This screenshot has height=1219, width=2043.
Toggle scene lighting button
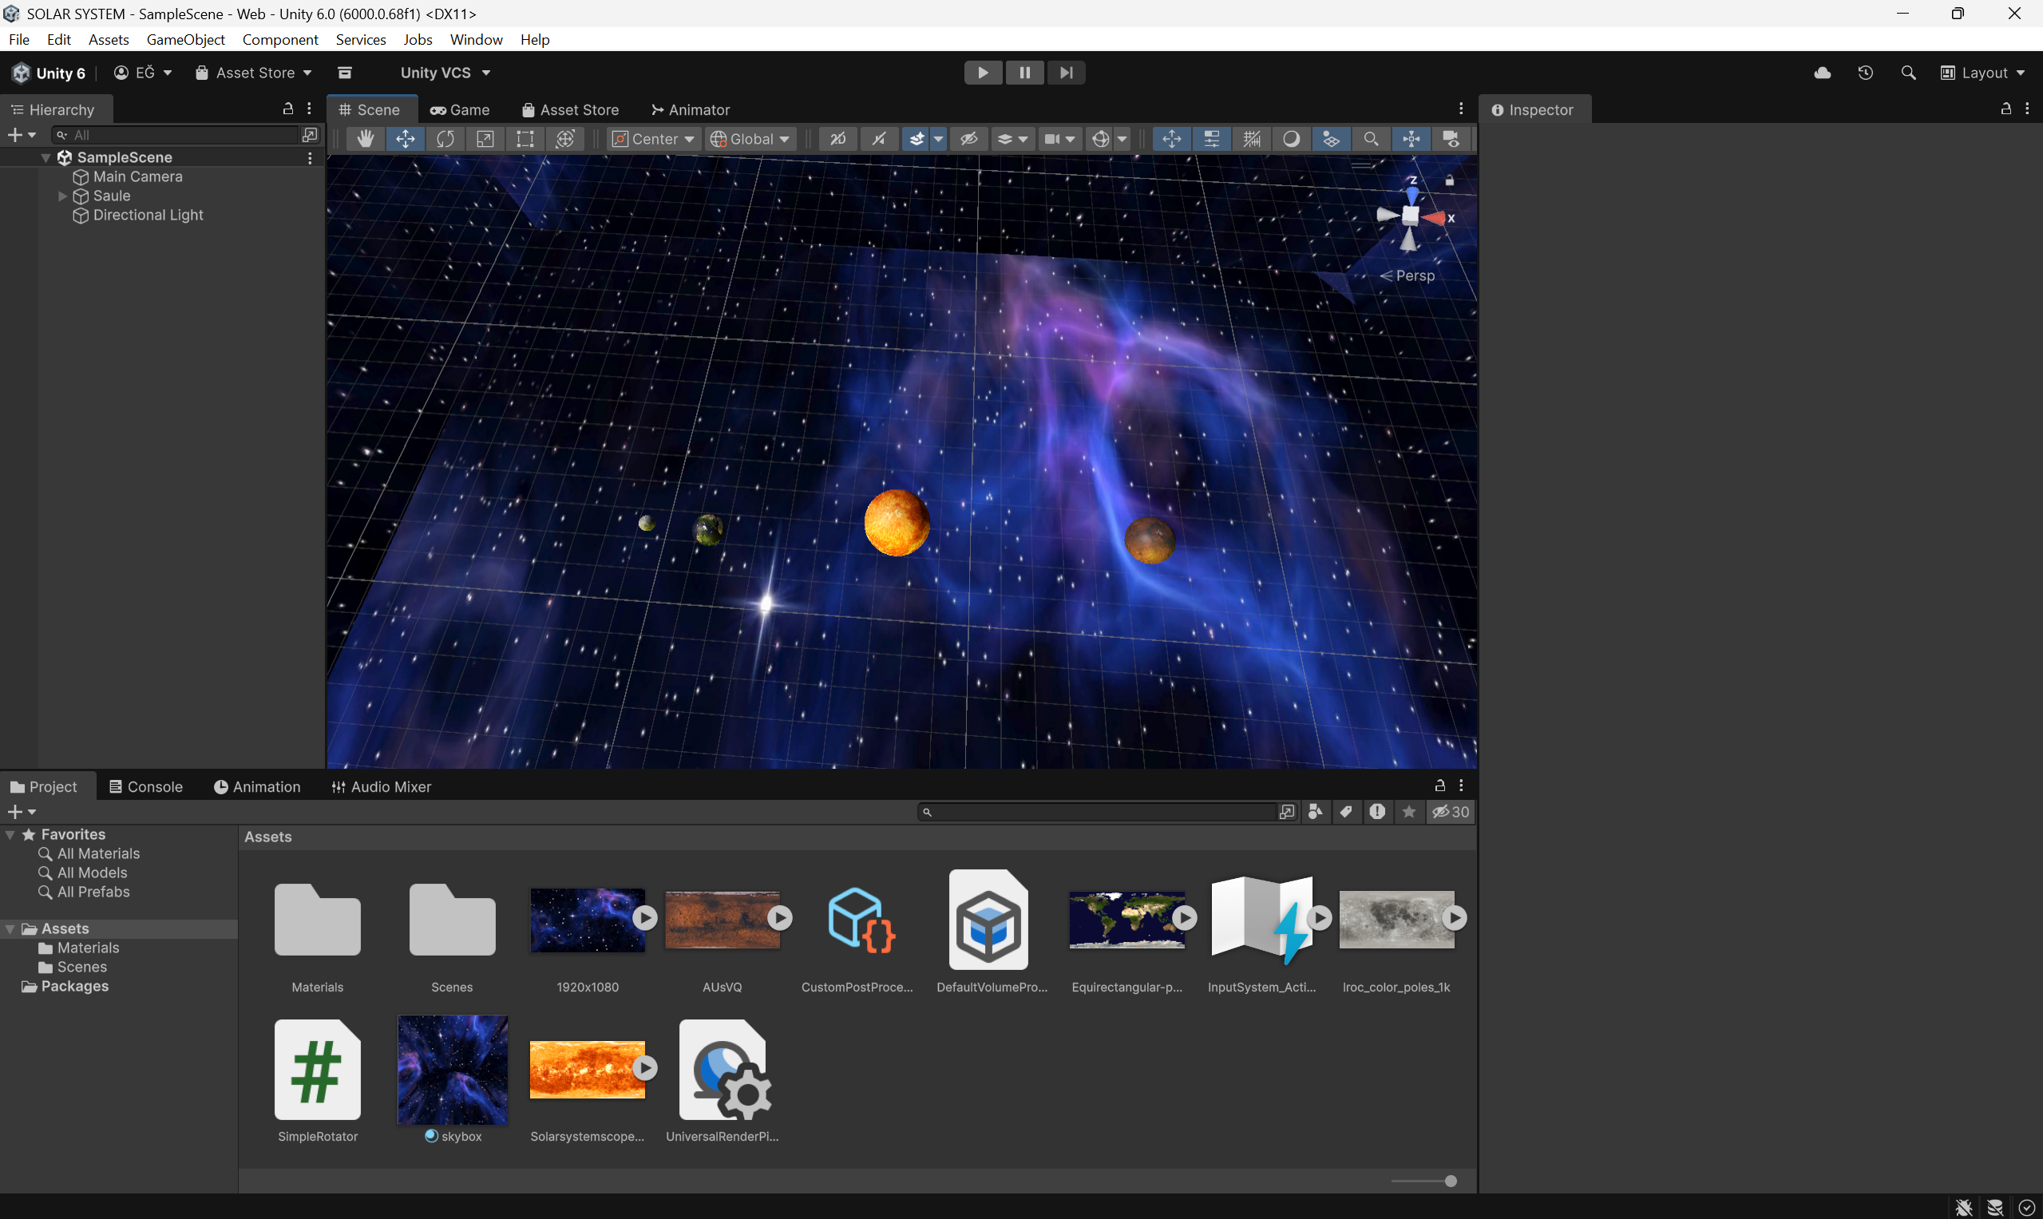[878, 139]
